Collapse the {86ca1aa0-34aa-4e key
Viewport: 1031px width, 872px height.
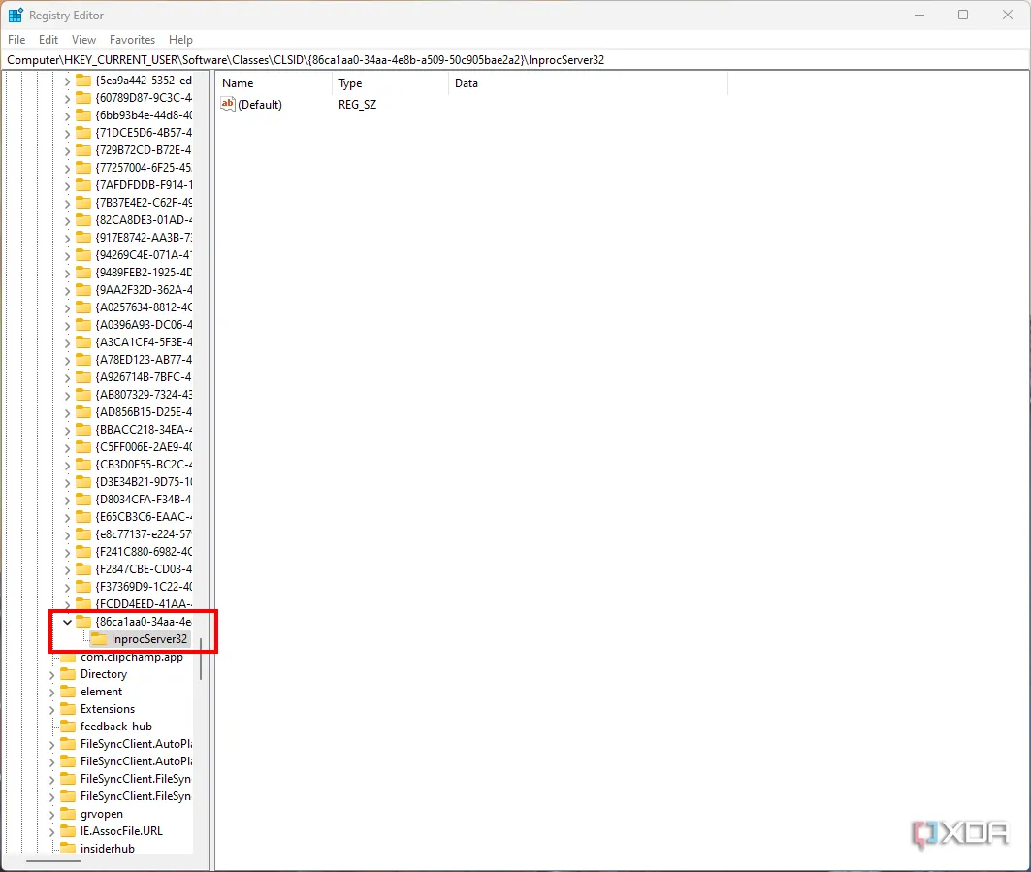point(67,622)
